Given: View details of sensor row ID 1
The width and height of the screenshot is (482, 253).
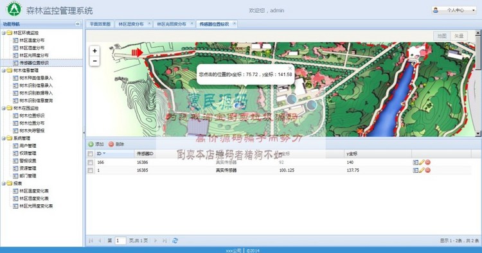Looking at the screenshot, I should point(415,170).
